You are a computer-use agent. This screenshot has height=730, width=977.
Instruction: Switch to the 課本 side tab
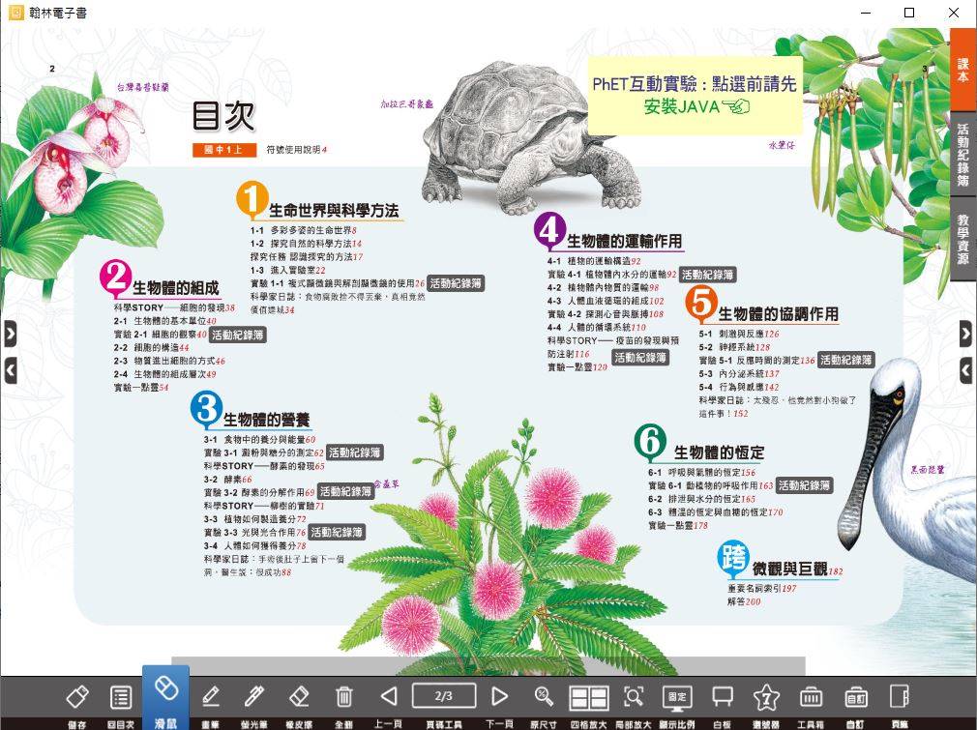pos(963,70)
